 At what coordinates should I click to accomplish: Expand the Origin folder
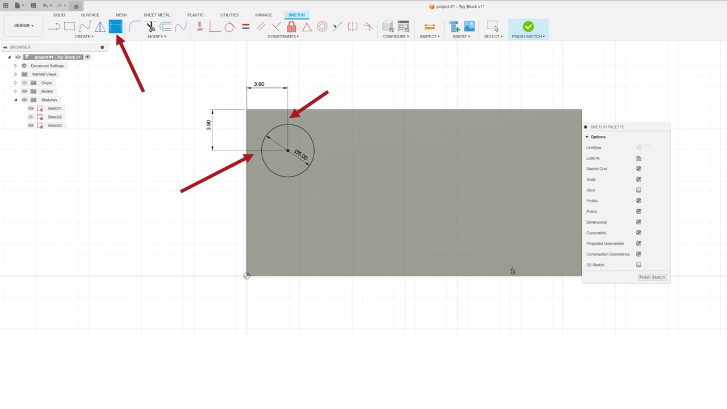click(x=16, y=83)
